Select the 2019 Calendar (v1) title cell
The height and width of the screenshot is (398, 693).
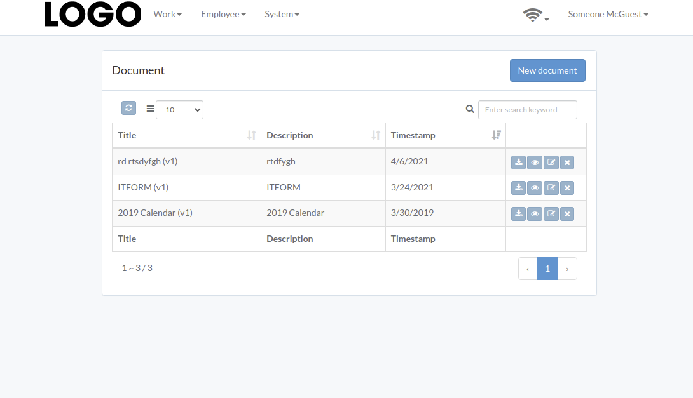(x=186, y=213)
